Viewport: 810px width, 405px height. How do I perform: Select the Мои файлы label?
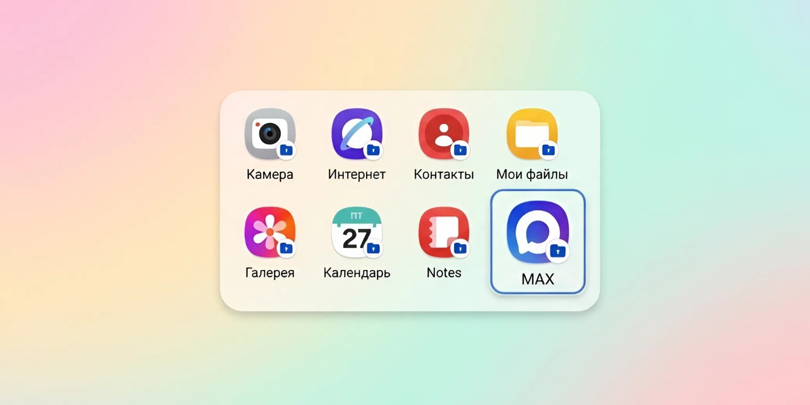[x=532, y=174]
